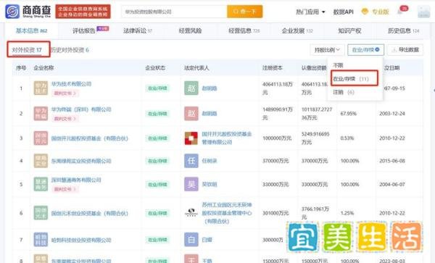Open 华为终端（深圳）有限公司 link

pyautogui.click(x=81, y=109)
